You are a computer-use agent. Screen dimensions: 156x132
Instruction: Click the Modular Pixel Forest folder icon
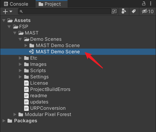click(21, 114)
